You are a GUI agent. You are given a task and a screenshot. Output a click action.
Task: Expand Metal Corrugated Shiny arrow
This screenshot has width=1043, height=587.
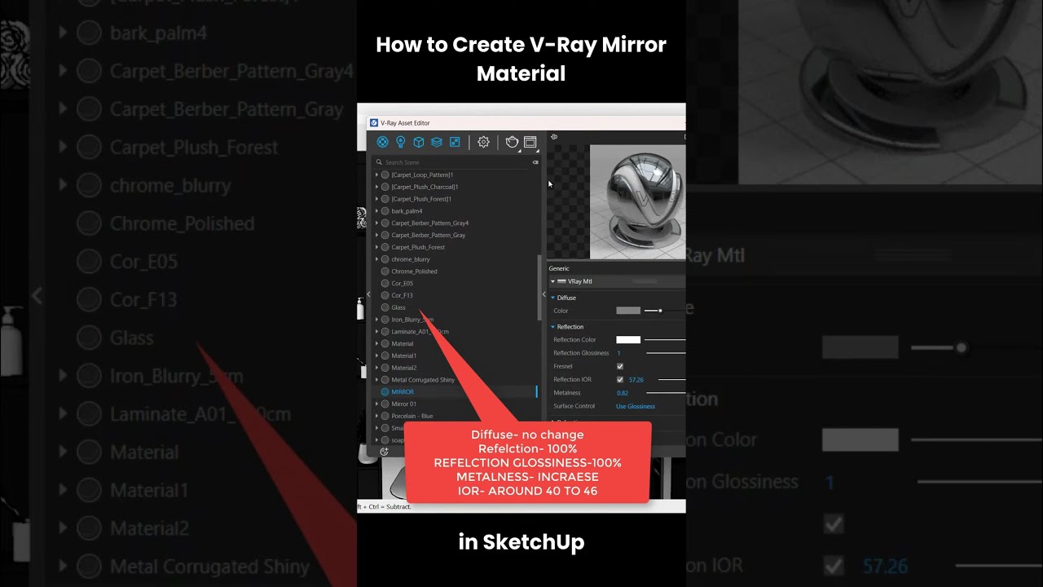tap(376, 380)
